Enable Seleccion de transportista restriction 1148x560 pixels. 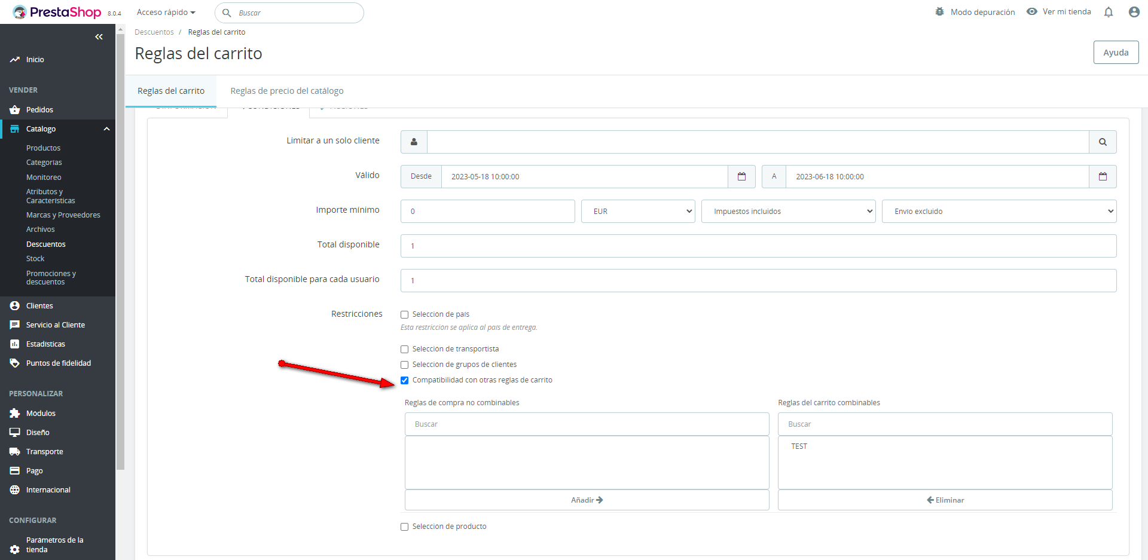[x=404, y=349]
